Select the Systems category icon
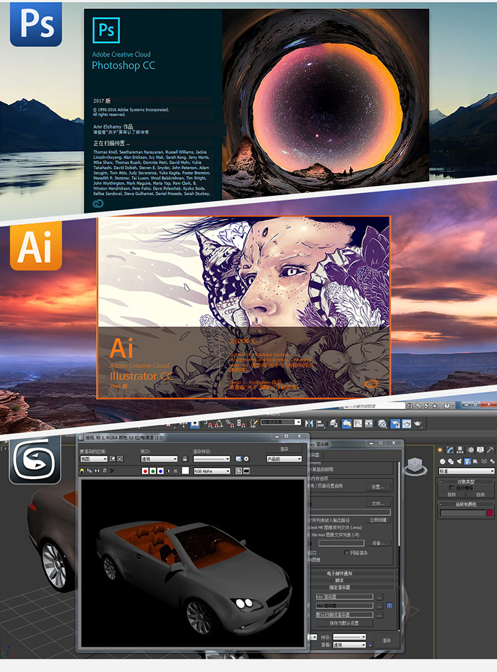The width and height of the screenshot is (497, 672). pyautogui.click(x=492, y=461)
